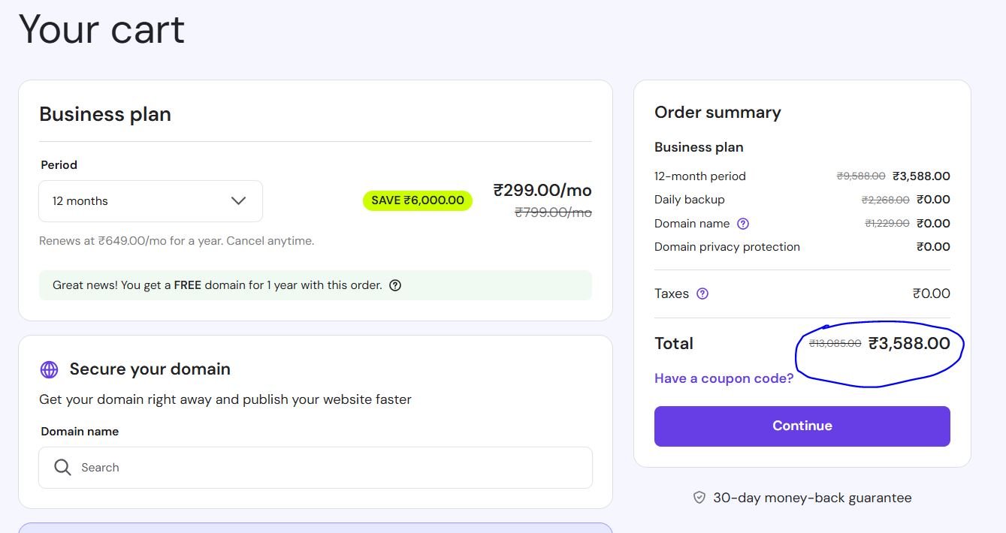Click the globe icon beside Secure your domain
The image size is (1006, 533).
point(49,369)
